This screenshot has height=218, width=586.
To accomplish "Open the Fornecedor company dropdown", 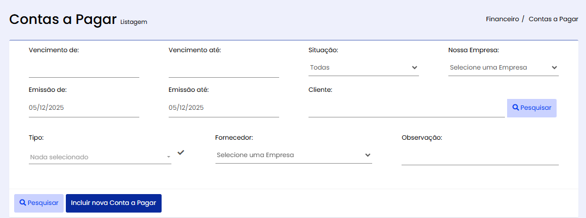I will point(293,155).
